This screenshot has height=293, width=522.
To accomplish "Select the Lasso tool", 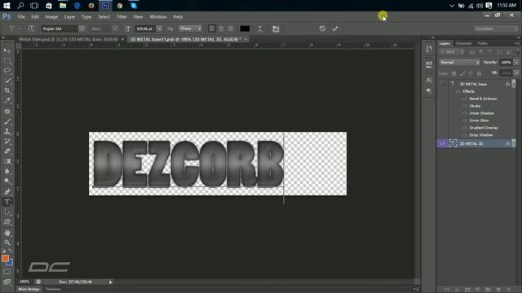I will click(x=7, y=71).
